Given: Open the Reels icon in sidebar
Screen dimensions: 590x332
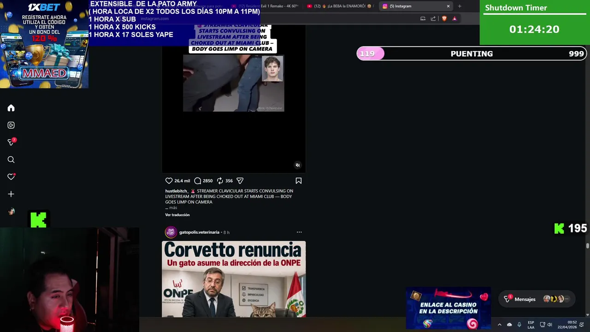Looking at the screenshot, I should (x=11, y=125).
